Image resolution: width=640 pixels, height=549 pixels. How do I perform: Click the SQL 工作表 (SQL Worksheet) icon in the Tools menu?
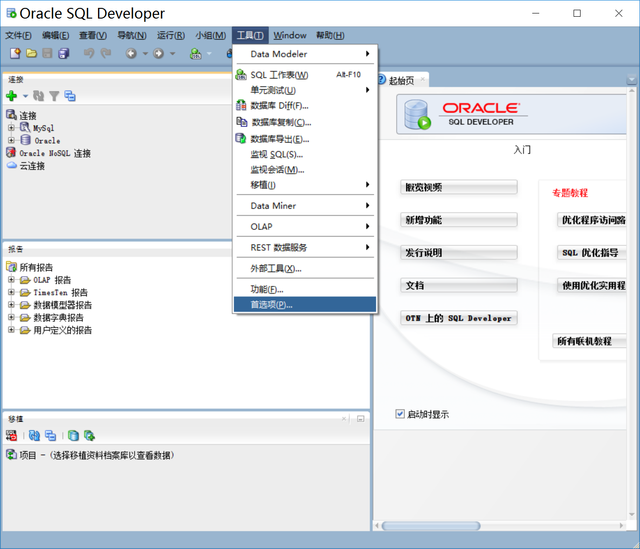[241, 74]
